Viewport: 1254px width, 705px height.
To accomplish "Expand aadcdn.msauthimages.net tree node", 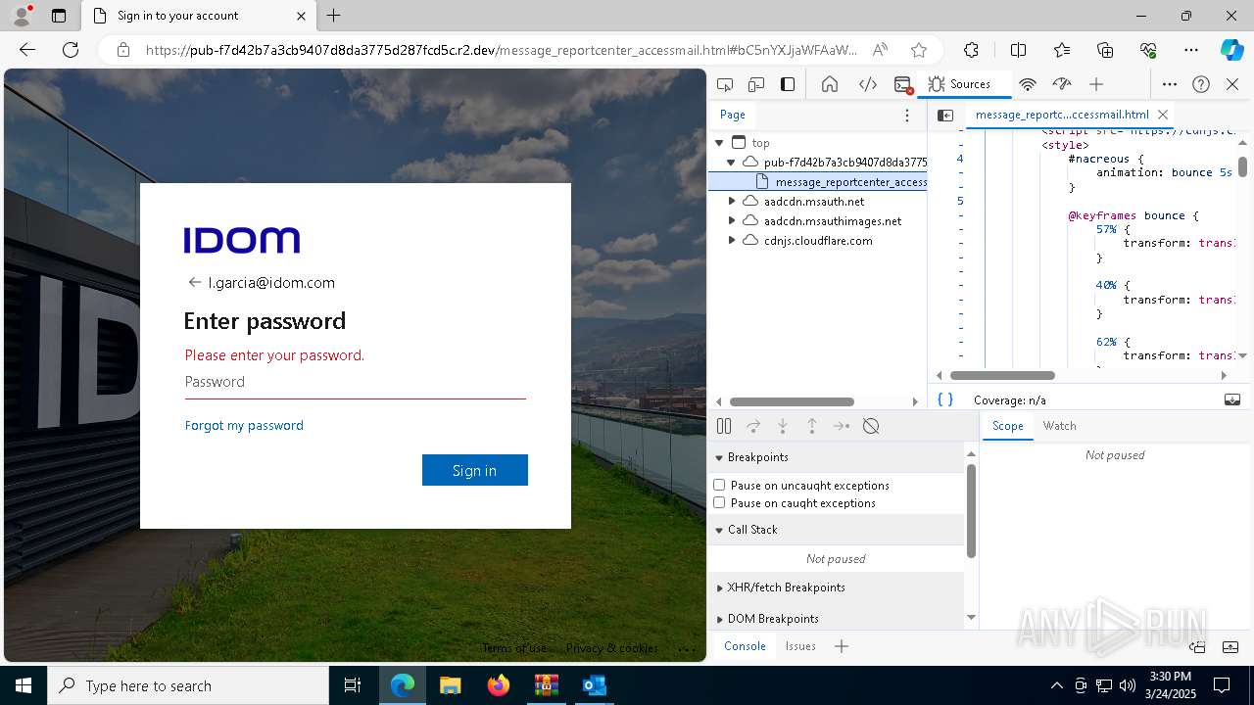I will 731,220.
